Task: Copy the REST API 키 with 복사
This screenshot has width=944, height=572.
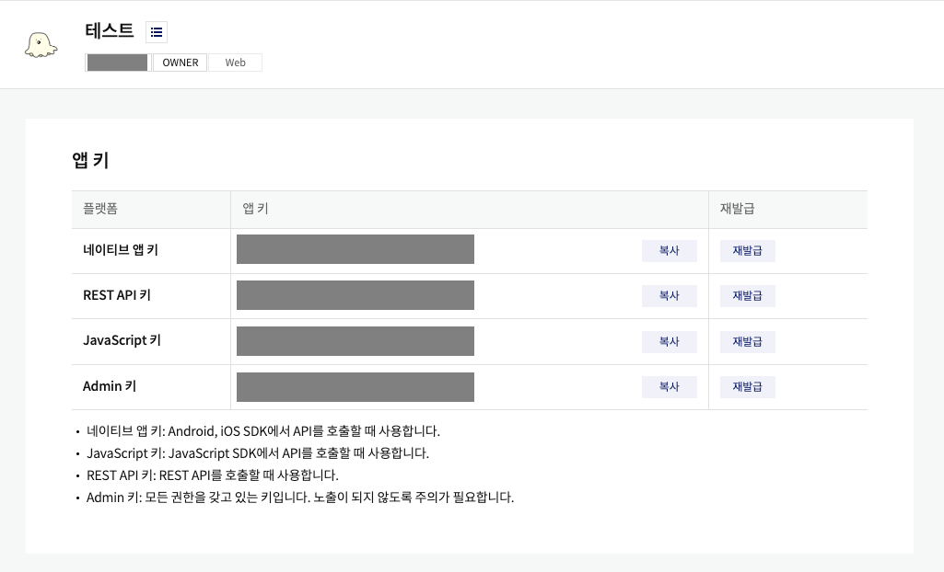Action: click(x=669, y=295)
